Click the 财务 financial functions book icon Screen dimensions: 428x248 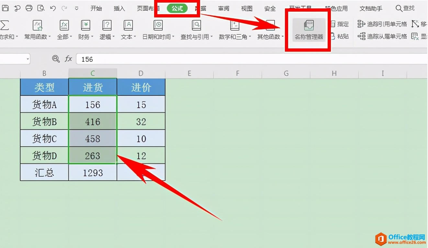[85, 25]
